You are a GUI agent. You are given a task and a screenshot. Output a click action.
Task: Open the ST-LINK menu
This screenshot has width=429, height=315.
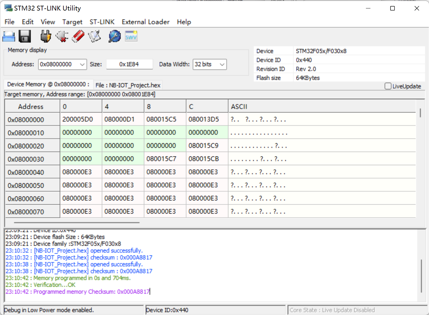pos(102,22)
